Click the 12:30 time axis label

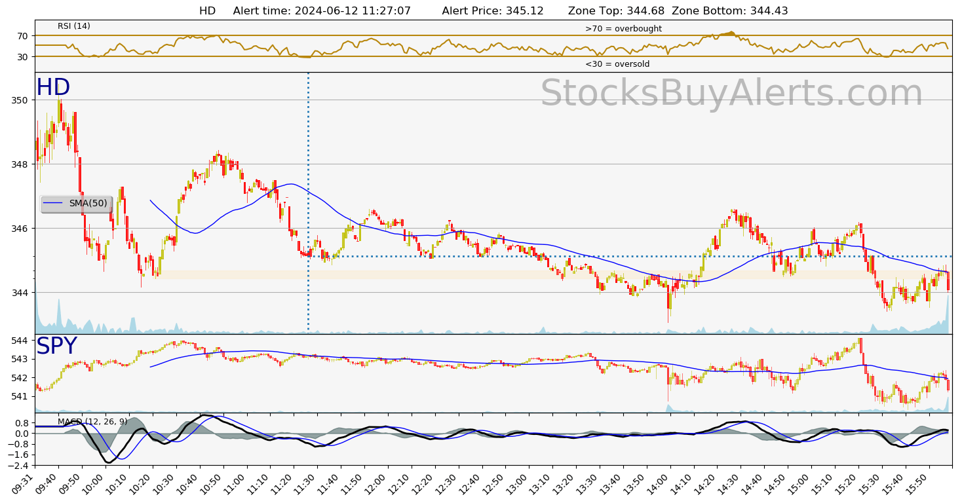pyautogui.click(x=447, y=483)
